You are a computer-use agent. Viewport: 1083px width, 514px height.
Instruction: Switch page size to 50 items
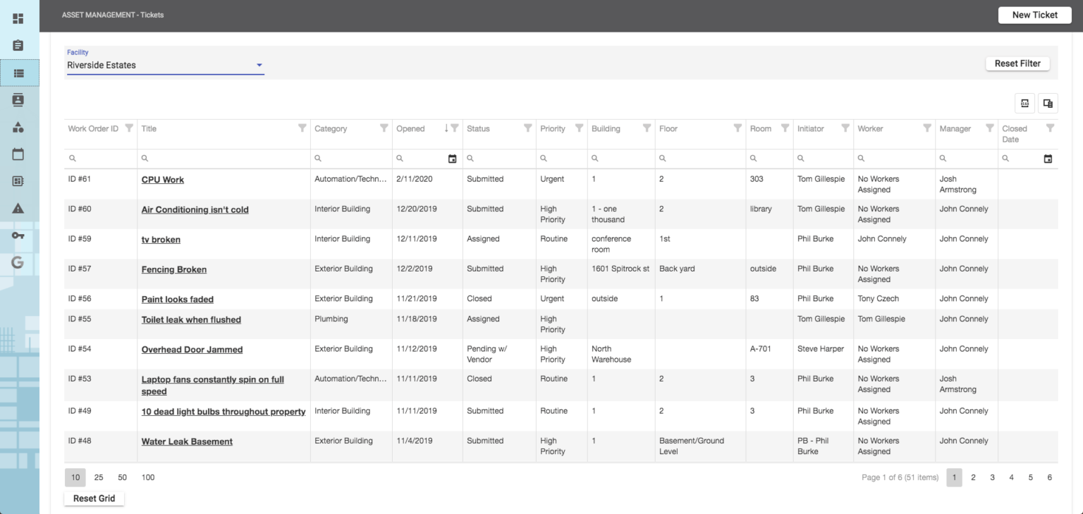tap(121, 477)
